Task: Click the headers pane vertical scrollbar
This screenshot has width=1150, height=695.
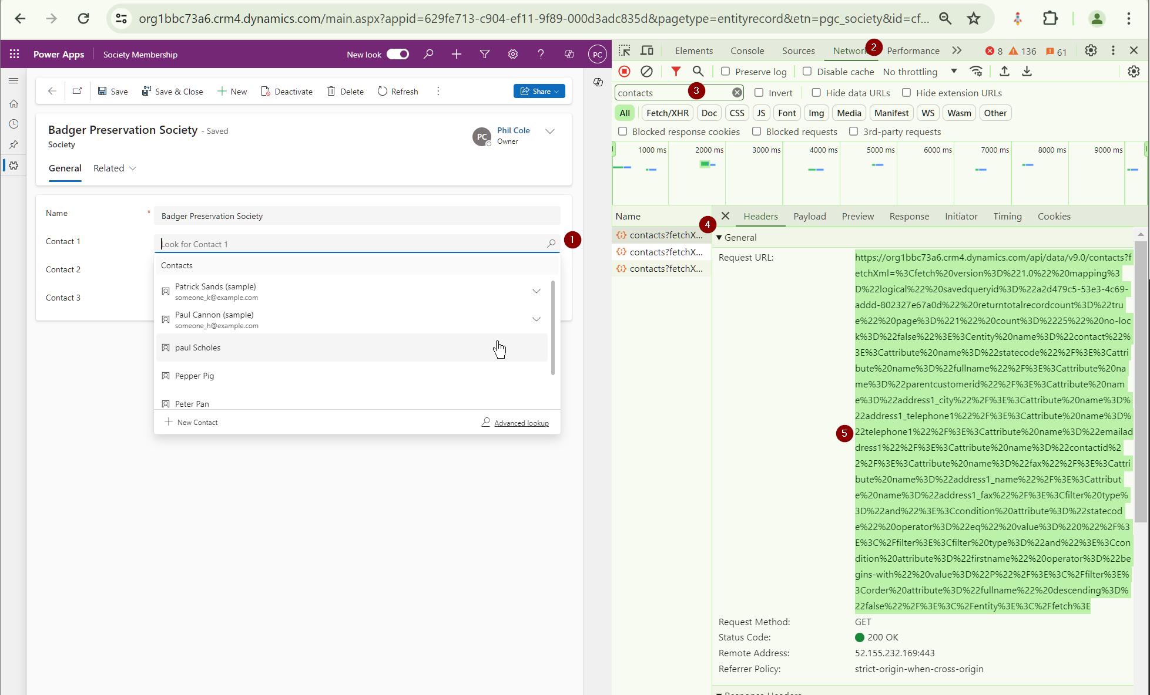Action: [x=1141, y=382]
